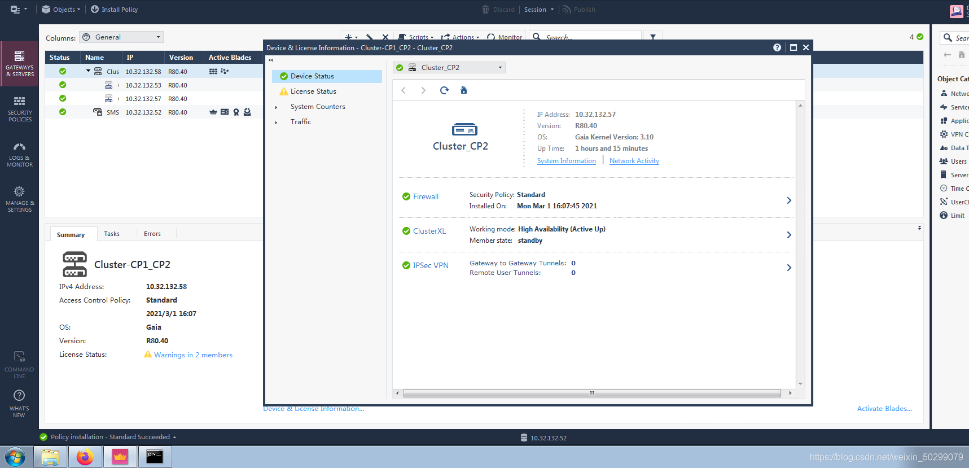
Task: Open help for Device & License Information
Action: pos(777,47)
